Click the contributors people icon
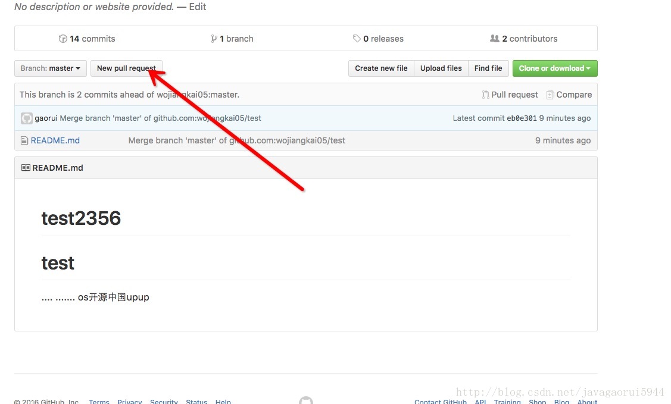Viewport: 671px width, 404px height. [494, 39]
